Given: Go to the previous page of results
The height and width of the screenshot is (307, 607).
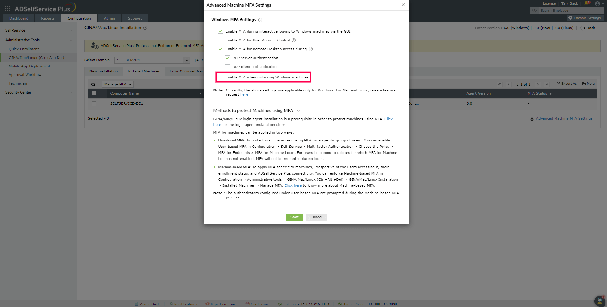Looking at the screenshot, I should click(509, 84).
